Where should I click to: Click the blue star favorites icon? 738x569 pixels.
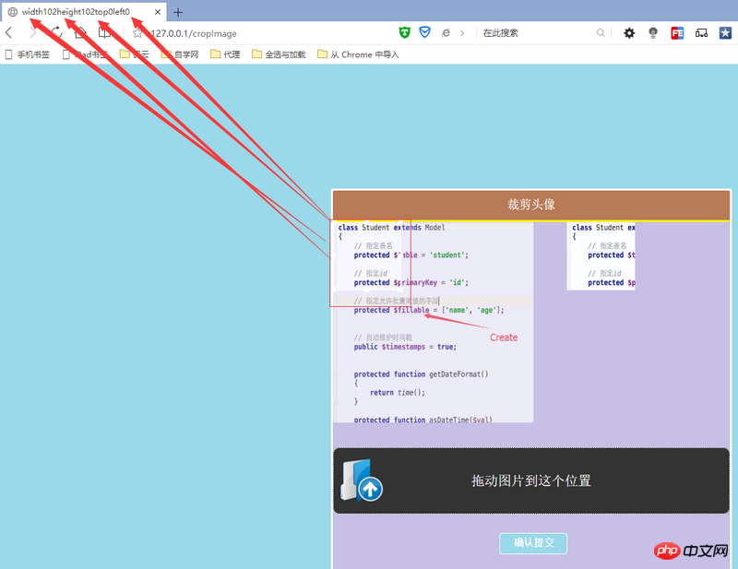tap(725, 33)
